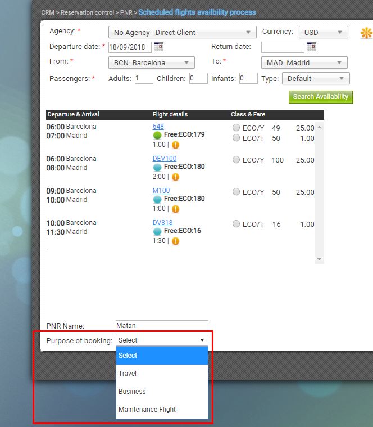The image size is (373, 427).
Task: Click the Infants count field
Action: [248, 78]
